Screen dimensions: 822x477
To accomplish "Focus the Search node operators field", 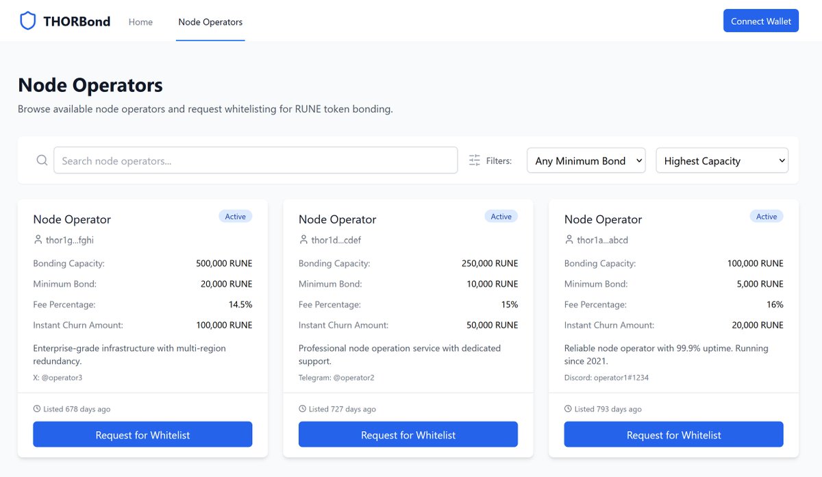I will [256, 160].
